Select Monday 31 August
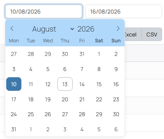The image size is (164, 139). [x=14, y=129]
